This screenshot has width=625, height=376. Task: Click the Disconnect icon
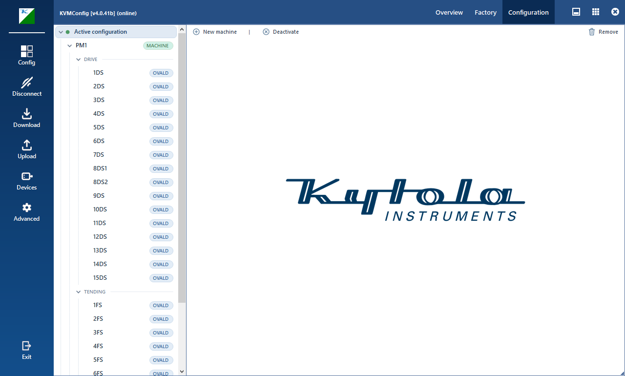click(x=27, y=83)
